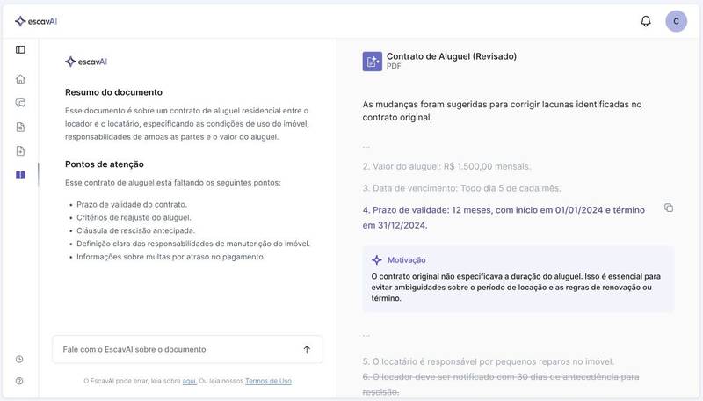Viewport: 703px width, 401px height.
Task: Select the open book library icon
Action: (20, 174)
